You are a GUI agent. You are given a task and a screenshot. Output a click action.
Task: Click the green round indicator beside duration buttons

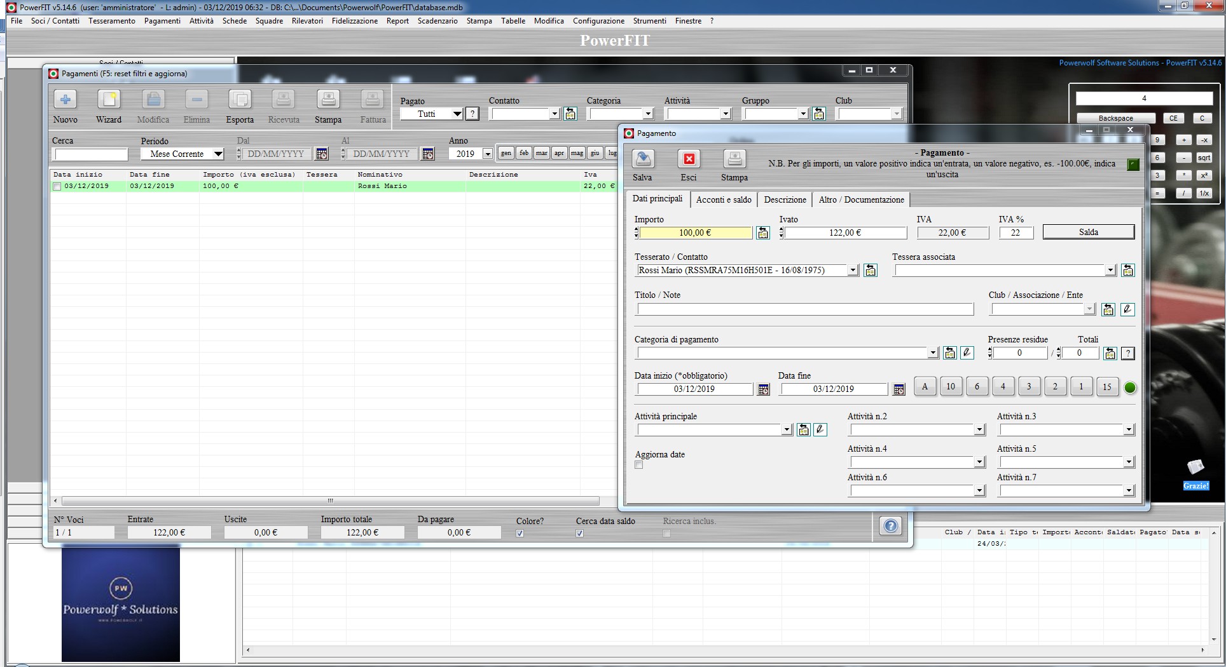click(1130, 388)
